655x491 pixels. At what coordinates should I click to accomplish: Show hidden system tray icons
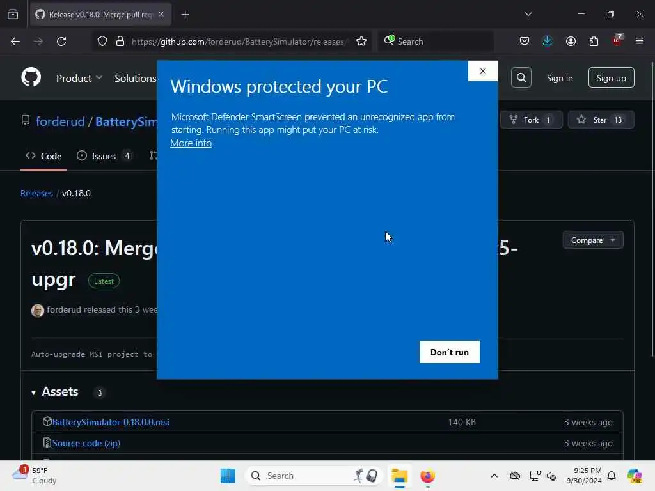click(x=494, y=476)
